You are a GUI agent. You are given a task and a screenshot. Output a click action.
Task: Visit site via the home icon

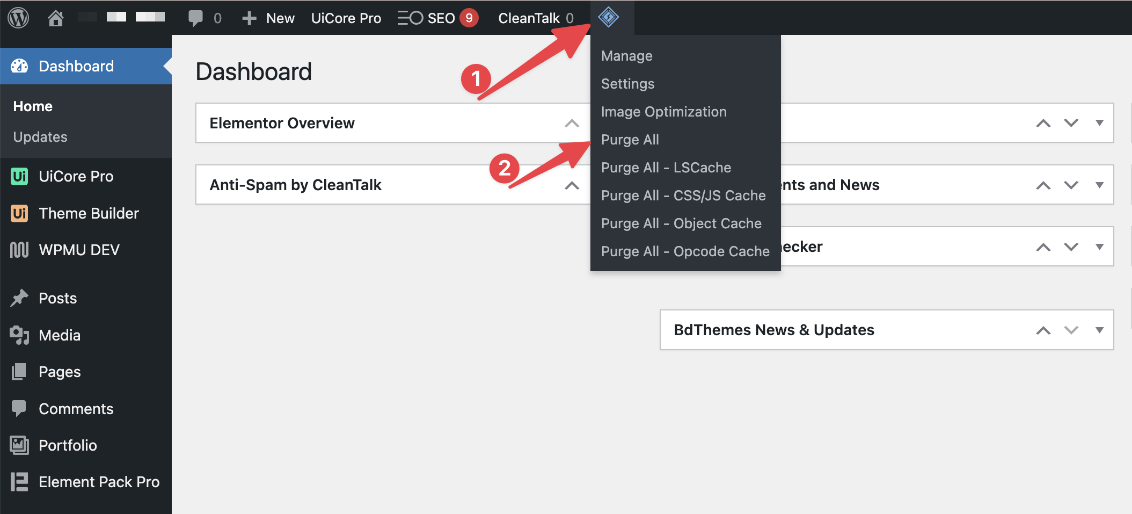click(x=56, y=18)
